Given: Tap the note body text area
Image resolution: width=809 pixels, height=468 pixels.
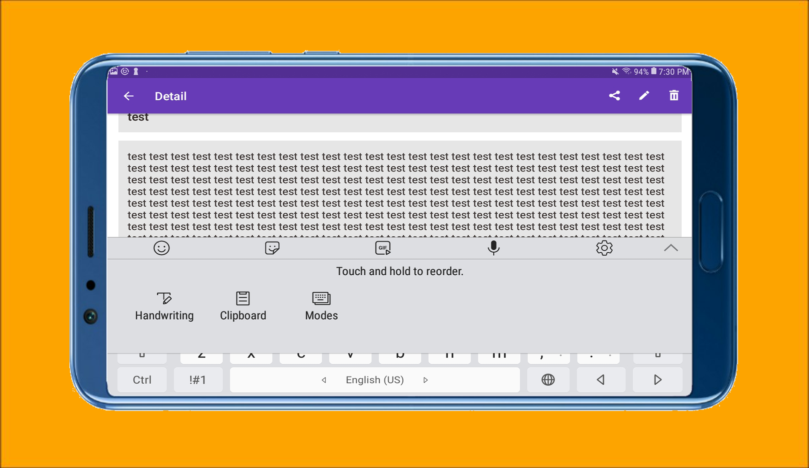Looking at the screenshot, I should (400, 189).
